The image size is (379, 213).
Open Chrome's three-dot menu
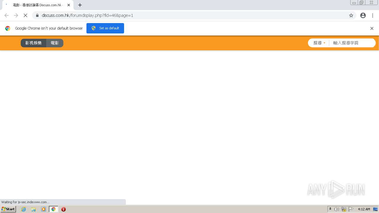373,15
